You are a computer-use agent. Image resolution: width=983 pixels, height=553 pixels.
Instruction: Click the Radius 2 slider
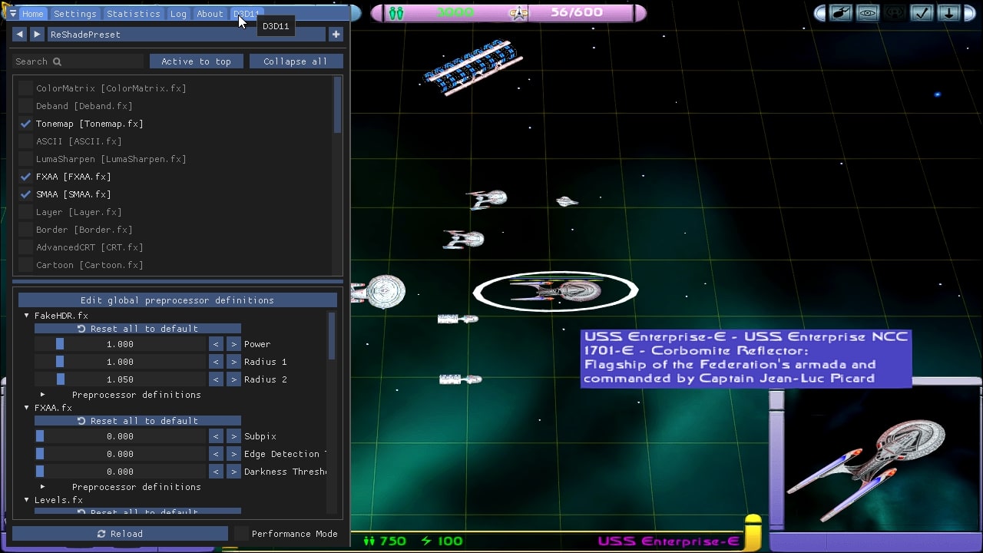coord(121,379)
